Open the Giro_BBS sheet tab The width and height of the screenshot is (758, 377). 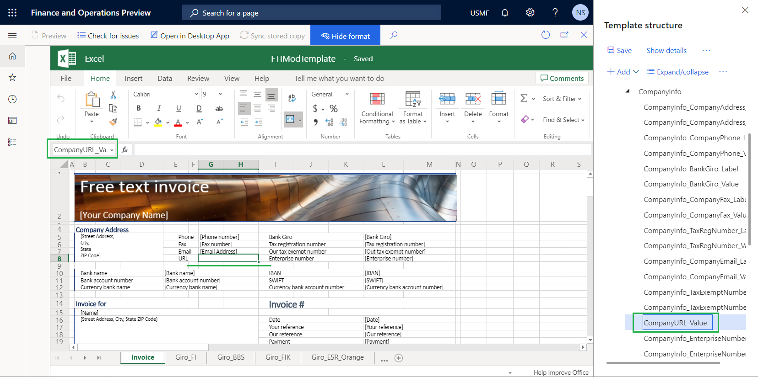pyautogui.click(x=231, y=357)
